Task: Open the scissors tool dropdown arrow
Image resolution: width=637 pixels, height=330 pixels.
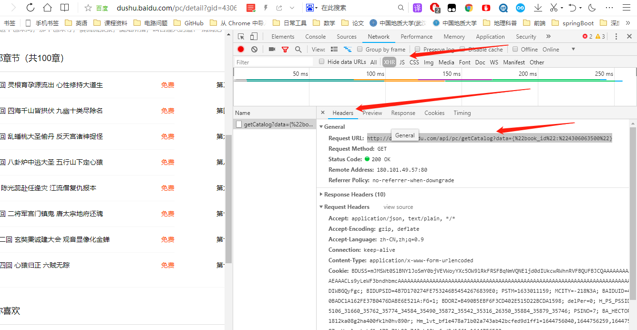Action: pos(562,8)
